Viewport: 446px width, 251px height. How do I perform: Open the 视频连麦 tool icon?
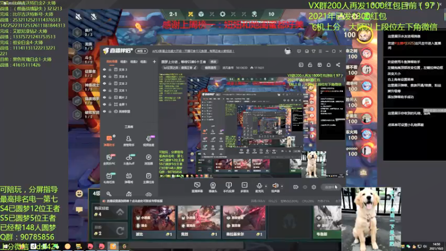click(148, 141)
